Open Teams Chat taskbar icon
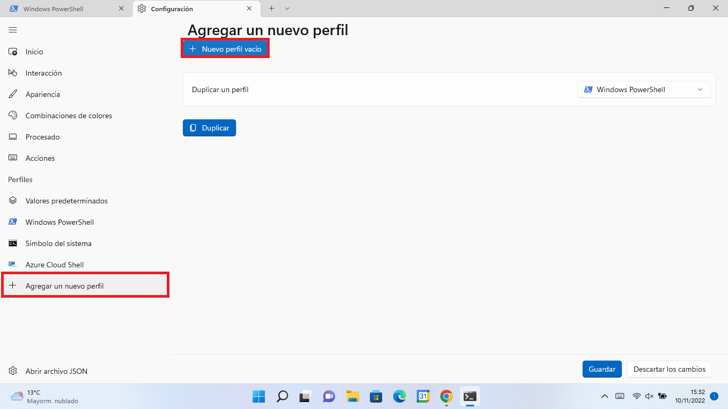This screenshot has height=409, width=728. pyautogui.click(x=329, y=396)
